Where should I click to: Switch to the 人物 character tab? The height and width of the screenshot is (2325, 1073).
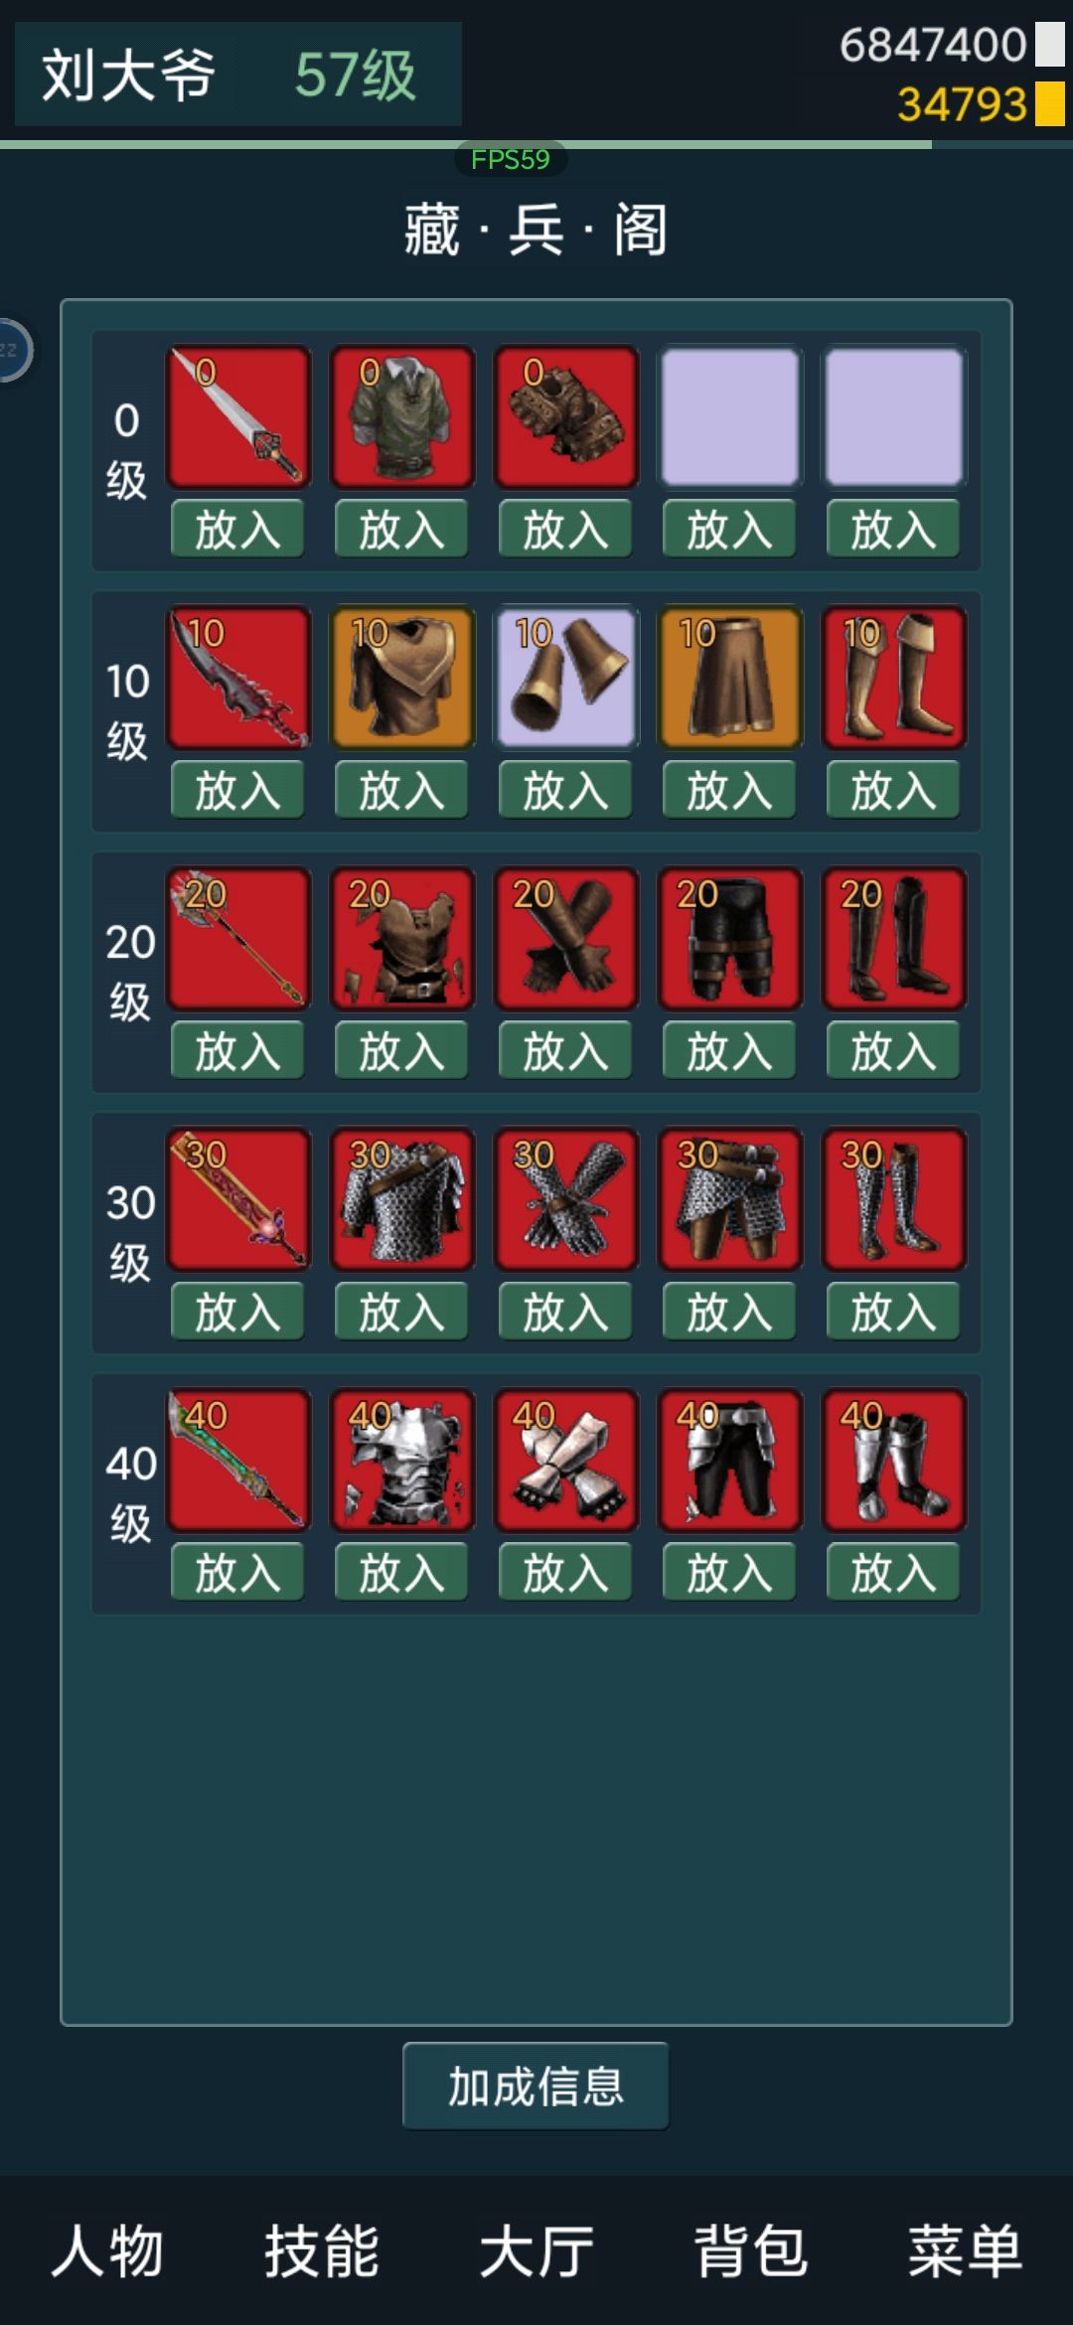(x=107, y=2250)
